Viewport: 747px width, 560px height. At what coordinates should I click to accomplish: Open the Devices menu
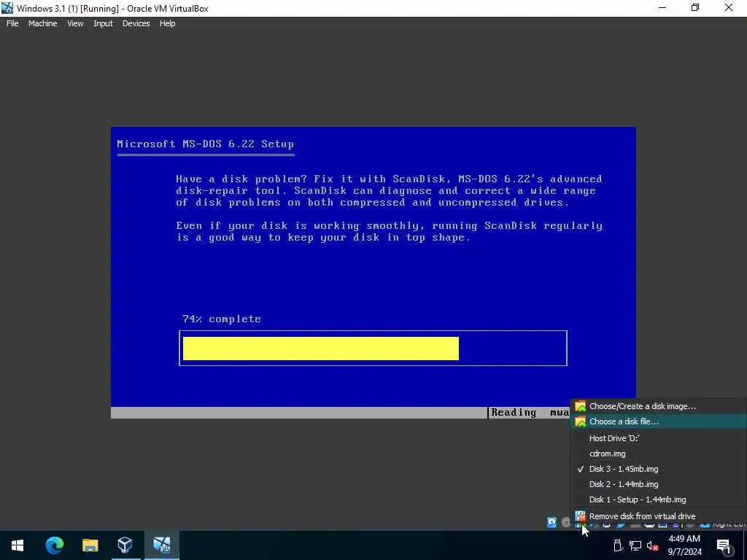136,23
